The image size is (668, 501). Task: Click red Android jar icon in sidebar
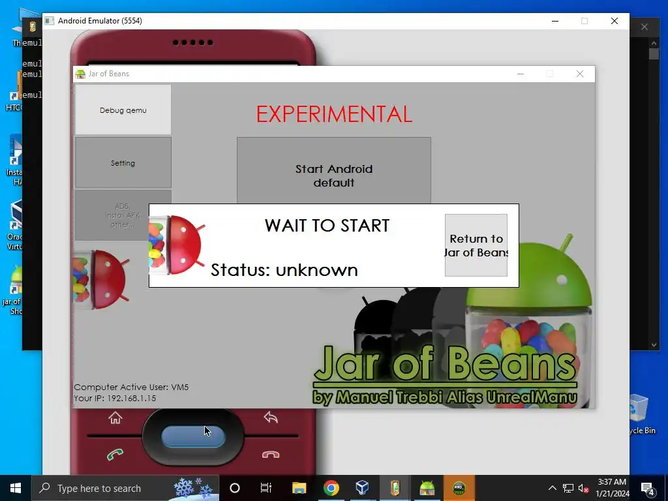coord(101,279)
